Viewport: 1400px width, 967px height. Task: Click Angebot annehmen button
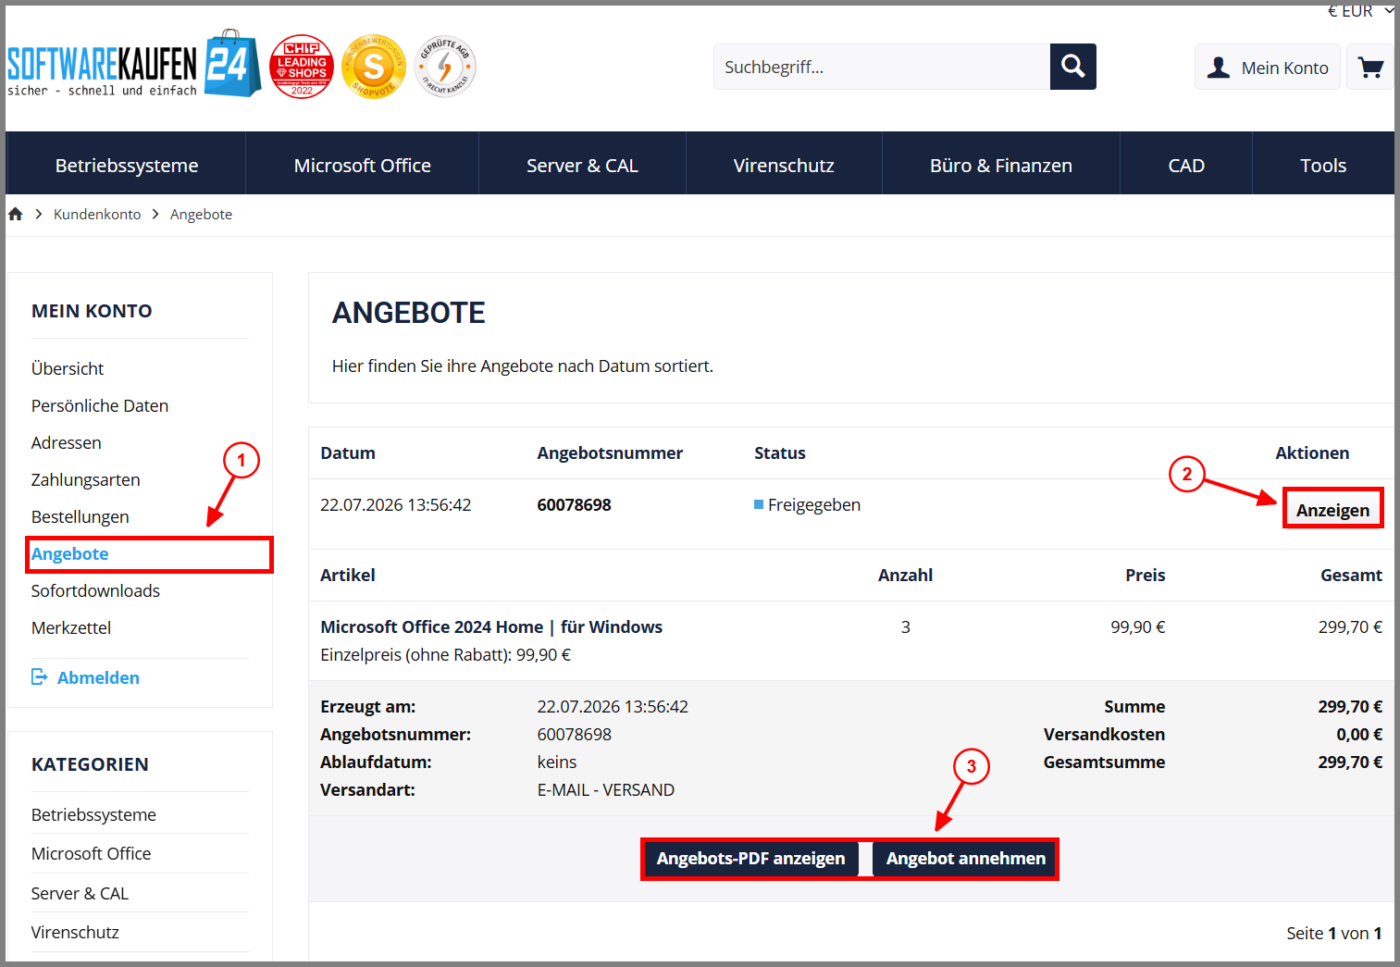pos(966,859)
